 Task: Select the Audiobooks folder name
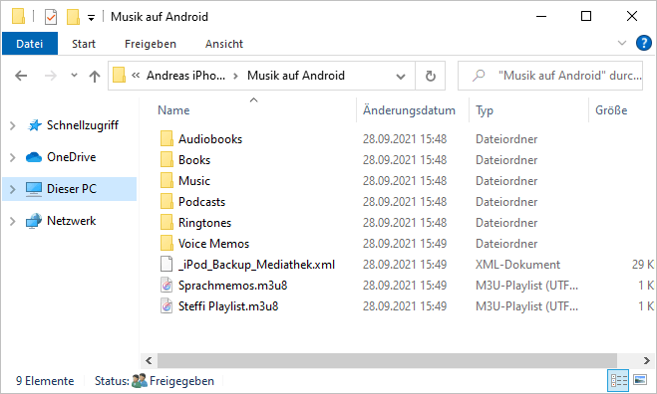pos(210,139)
